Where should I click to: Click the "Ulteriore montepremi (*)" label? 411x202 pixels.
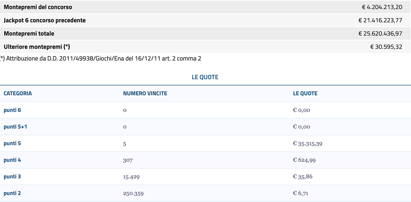[x=37, y=47]
